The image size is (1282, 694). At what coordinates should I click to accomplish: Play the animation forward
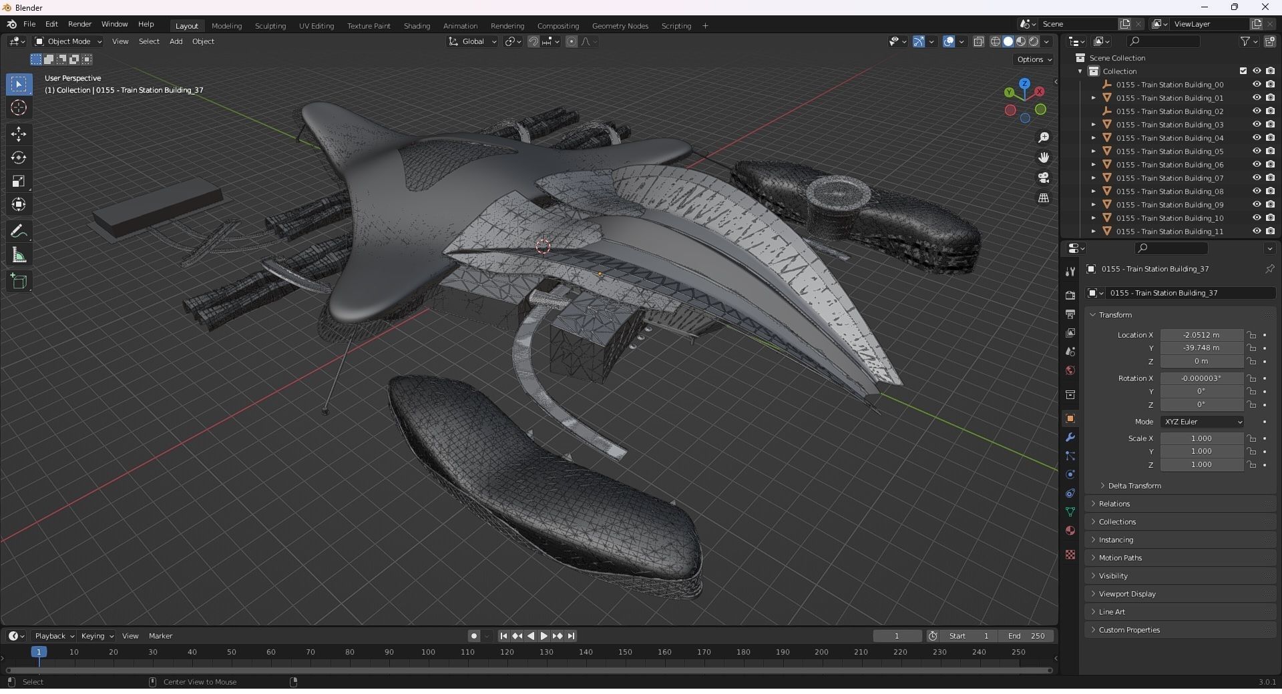click(x=544, y=636)
